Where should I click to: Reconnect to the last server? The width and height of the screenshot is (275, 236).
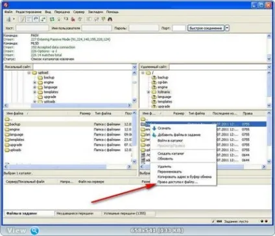(x=80, y=20)
